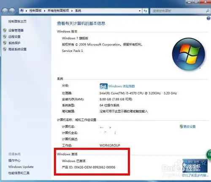Click the 64 位操作系统 system type value
The image size is (211, 182).
[109, 105]
